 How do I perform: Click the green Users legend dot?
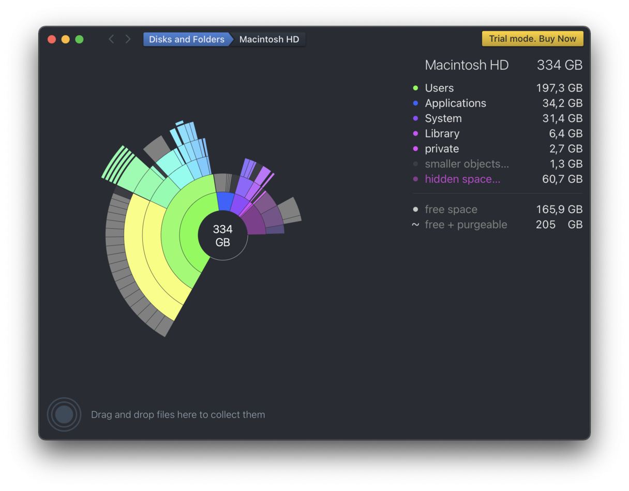point(415,88)
